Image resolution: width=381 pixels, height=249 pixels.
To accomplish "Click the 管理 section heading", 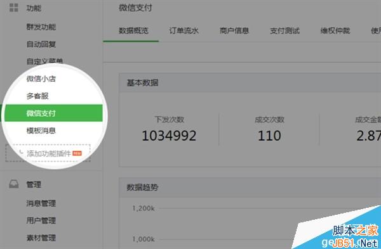I will coord(34,184).
